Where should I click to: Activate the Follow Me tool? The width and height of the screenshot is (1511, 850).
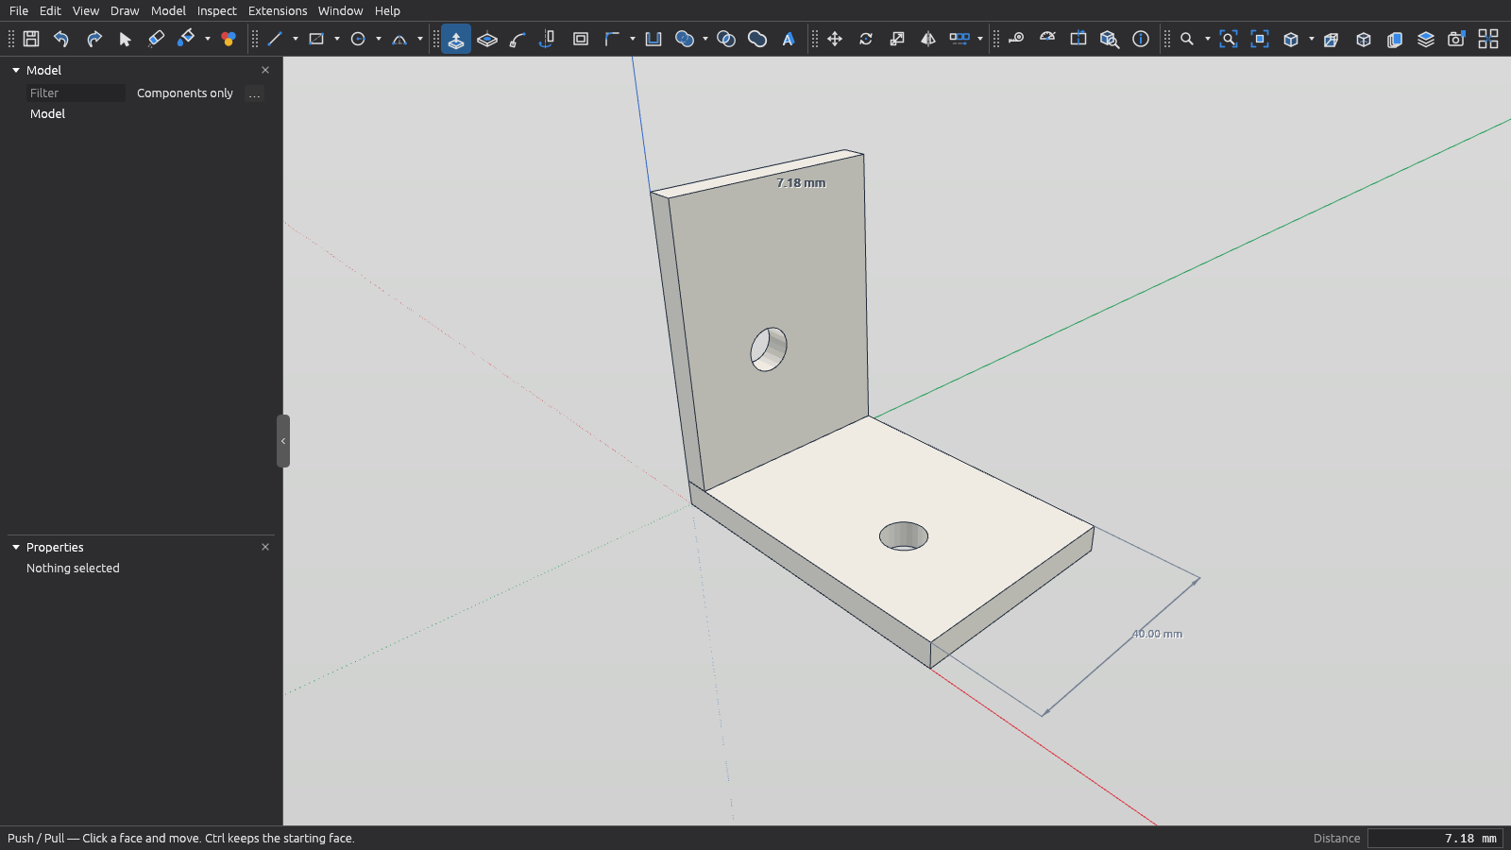pyautogui.click(x=518, y=39)
